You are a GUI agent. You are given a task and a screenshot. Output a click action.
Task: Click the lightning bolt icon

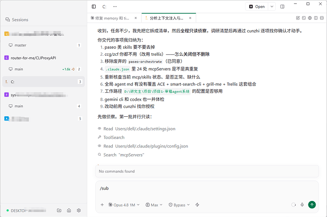197,205
